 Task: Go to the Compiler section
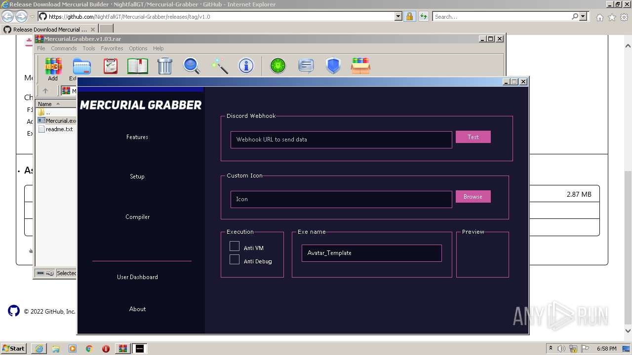[137, 217]
